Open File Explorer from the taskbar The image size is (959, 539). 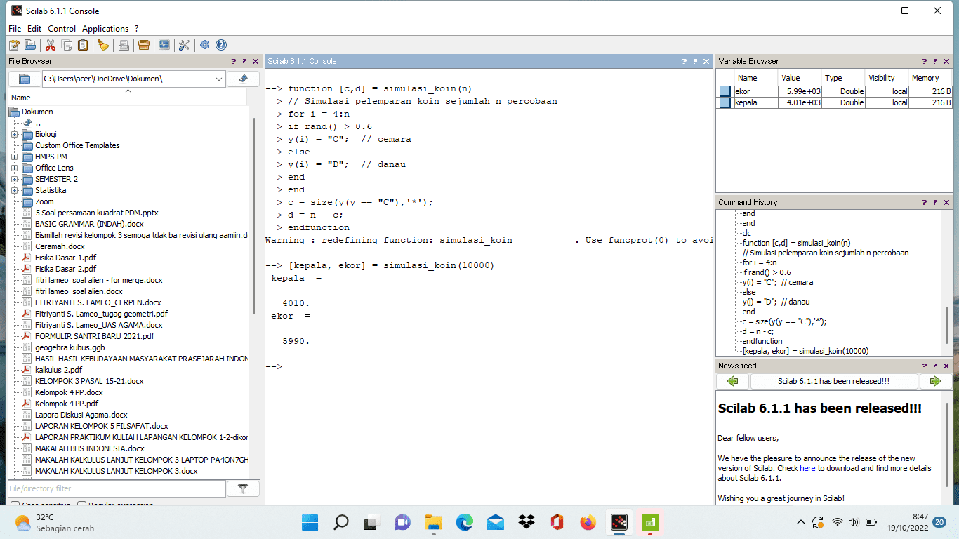(x=433, y=522)
